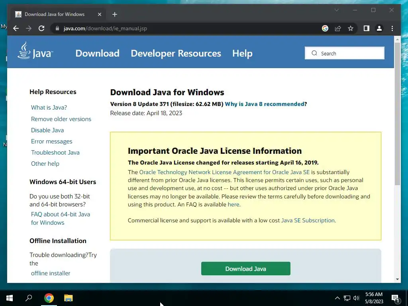Click the 'Download Java for Windows' heading

coord(167,92)
